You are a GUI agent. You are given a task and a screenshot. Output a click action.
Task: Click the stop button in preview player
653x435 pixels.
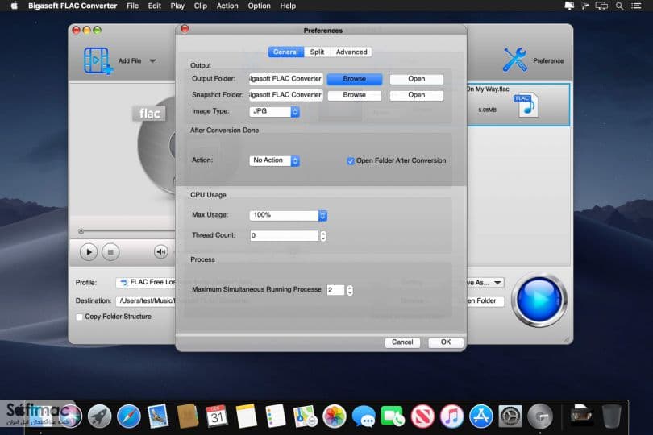point(110,252)
